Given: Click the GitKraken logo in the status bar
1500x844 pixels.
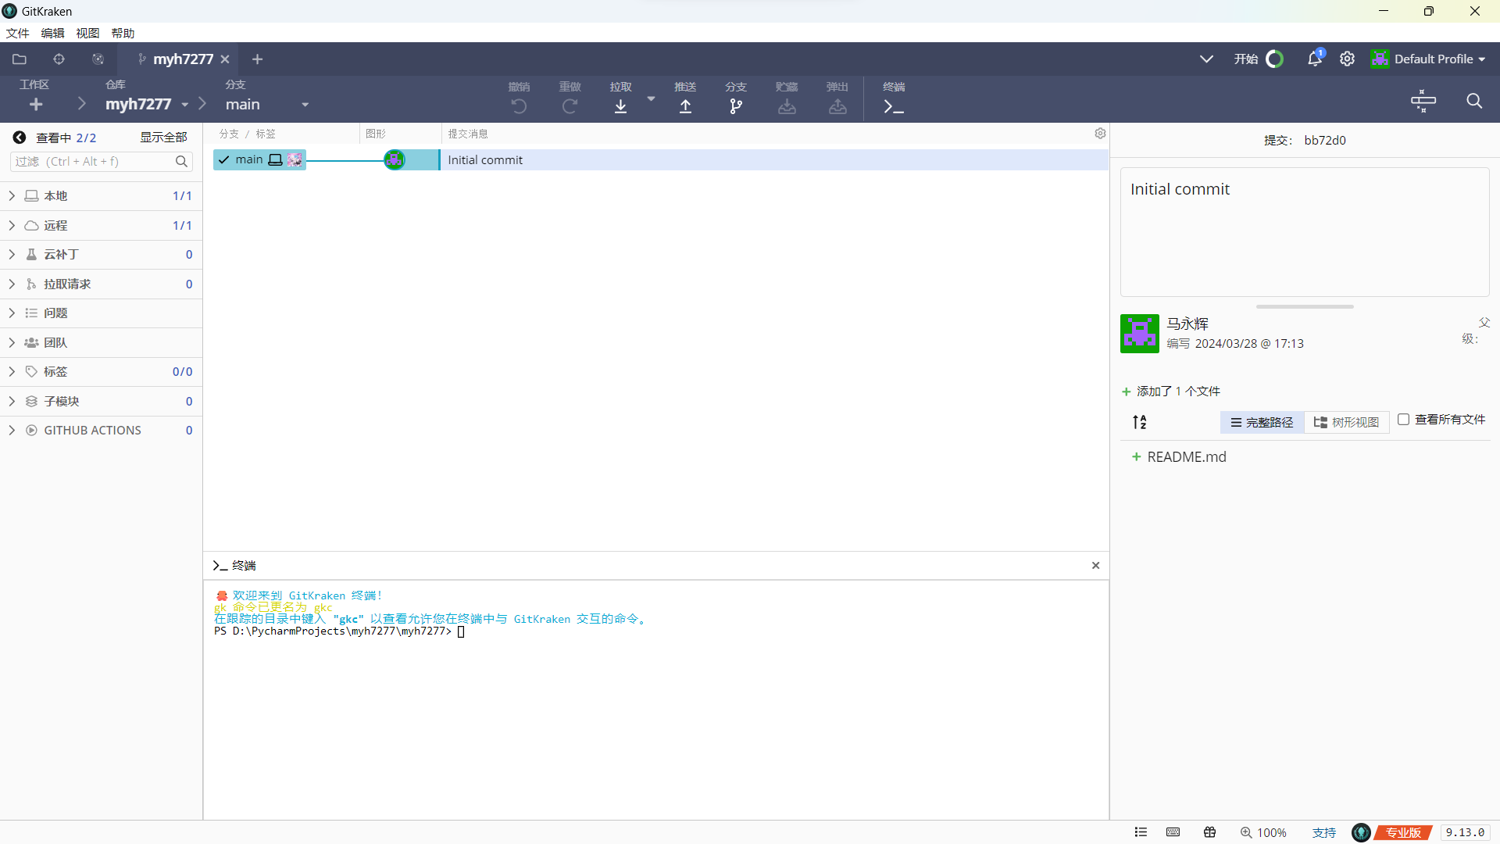Looking at the screenshot, I should pos(1361,832).
